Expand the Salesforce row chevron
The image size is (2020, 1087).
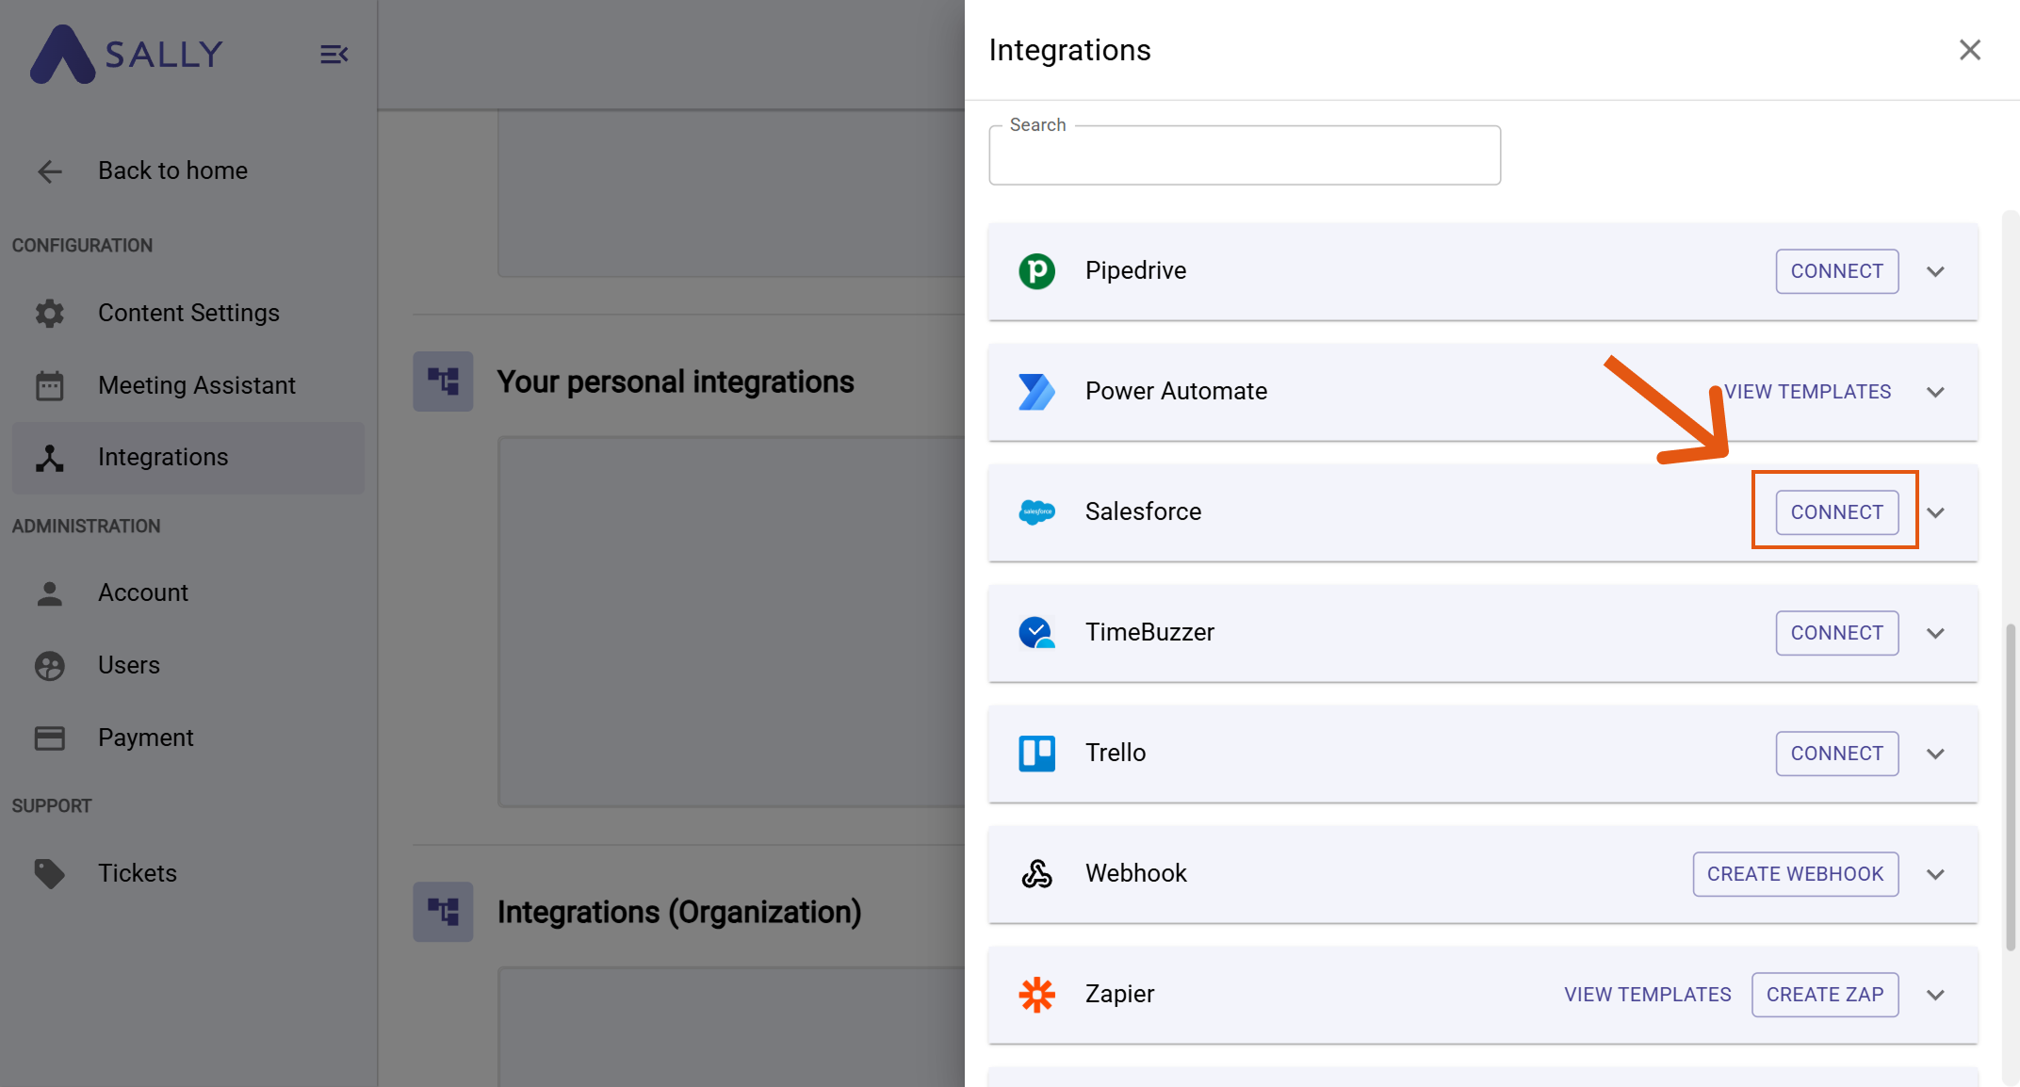(x=1935, y=512)
